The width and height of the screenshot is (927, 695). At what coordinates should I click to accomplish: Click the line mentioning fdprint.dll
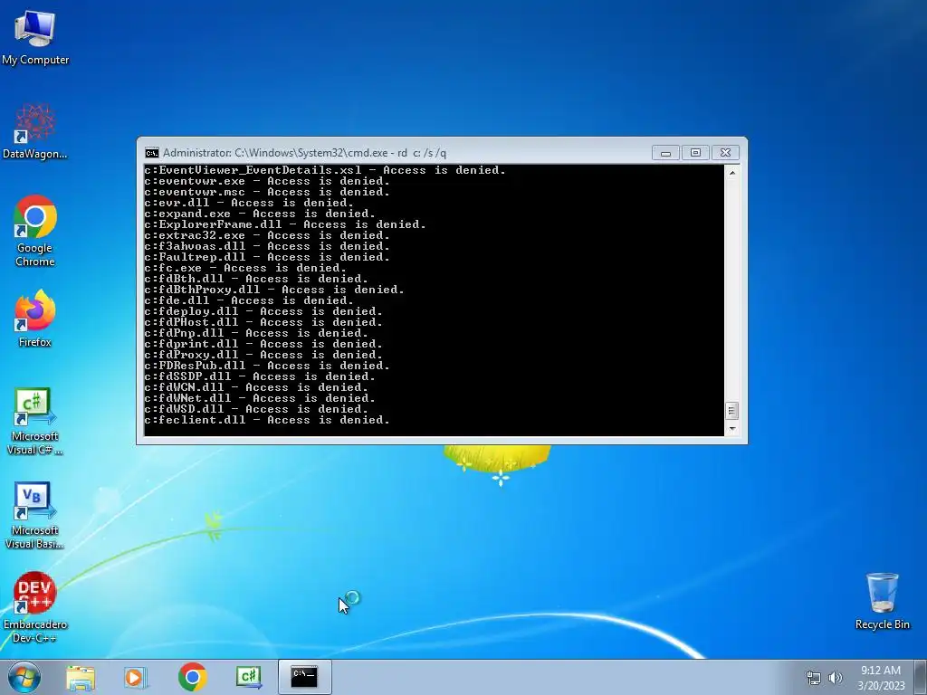pos(263,343)
